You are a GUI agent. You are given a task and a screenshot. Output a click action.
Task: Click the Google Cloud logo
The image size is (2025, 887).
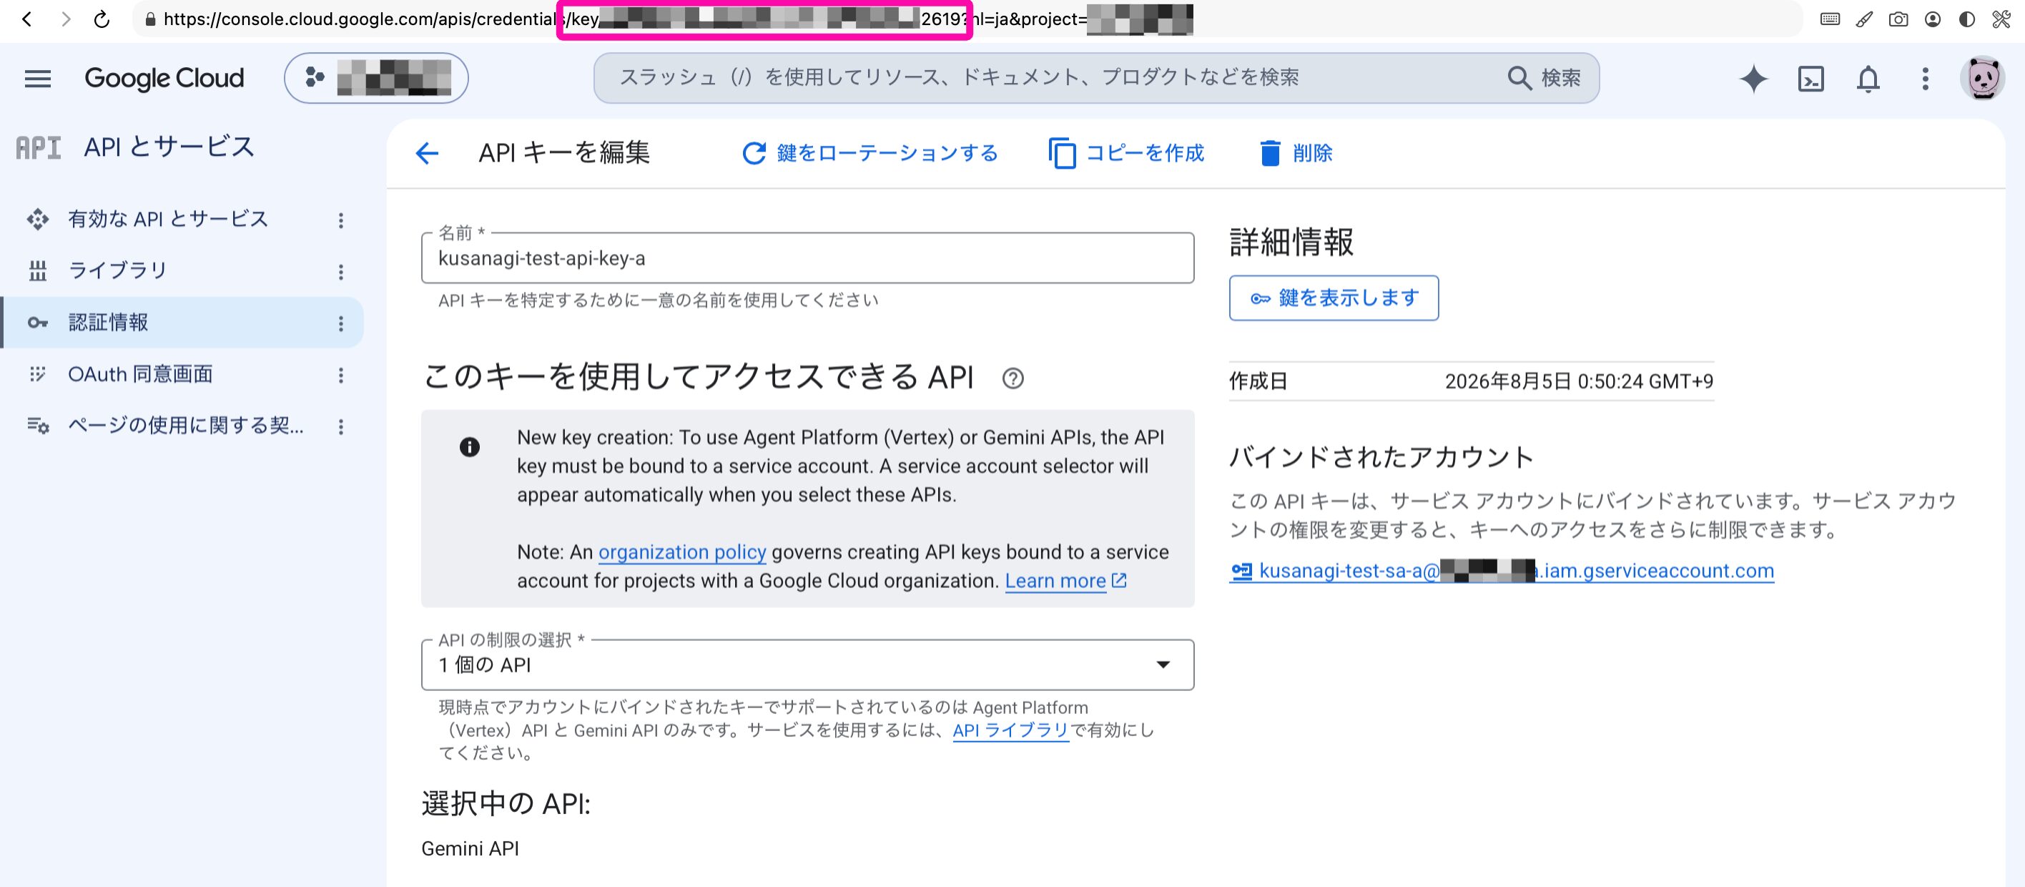click(164, 79)
